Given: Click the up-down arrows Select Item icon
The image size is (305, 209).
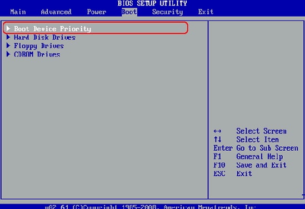Looking at the screenshot, I should click(x=217, y=139).
